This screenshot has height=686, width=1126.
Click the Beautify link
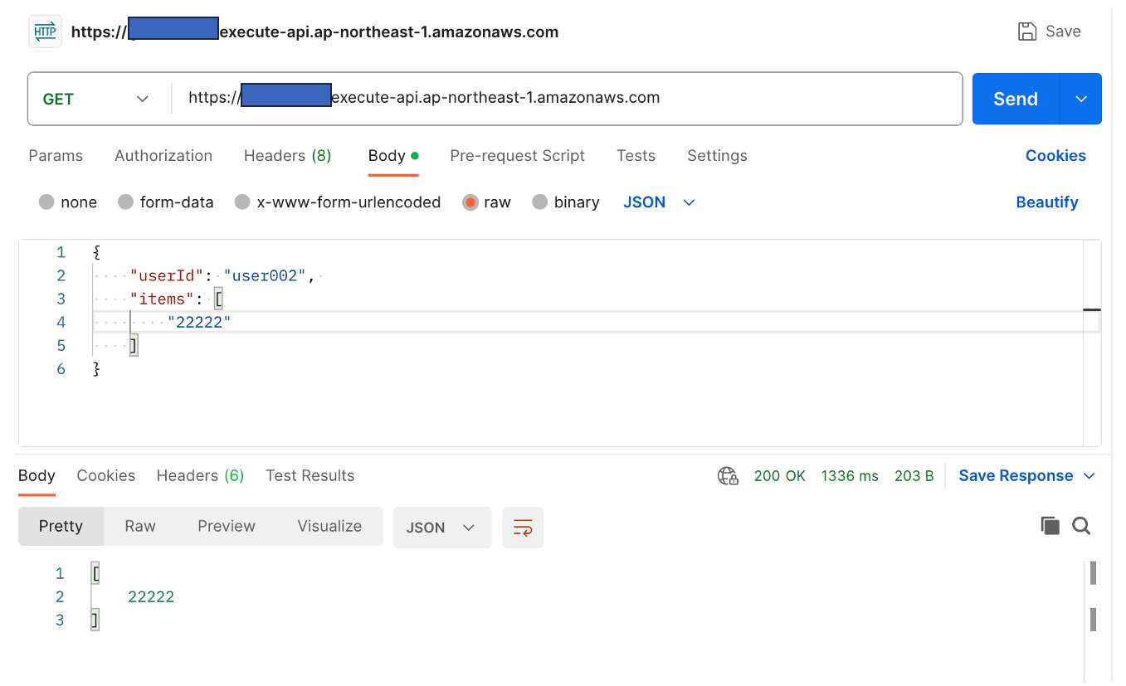(1046, 202)
